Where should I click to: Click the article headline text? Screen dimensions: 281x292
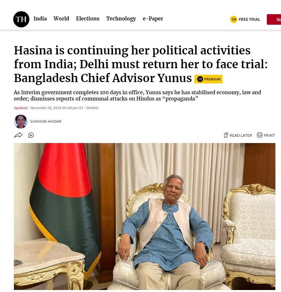pos(141,64)
